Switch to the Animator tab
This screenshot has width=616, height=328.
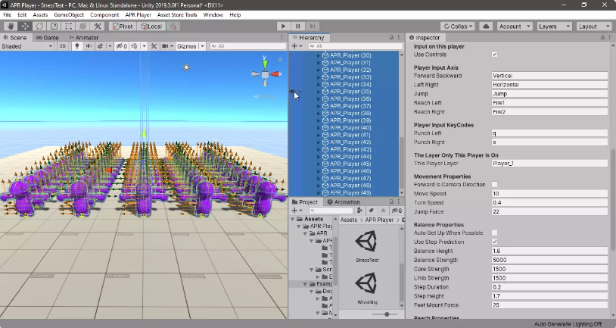point(84,37)
